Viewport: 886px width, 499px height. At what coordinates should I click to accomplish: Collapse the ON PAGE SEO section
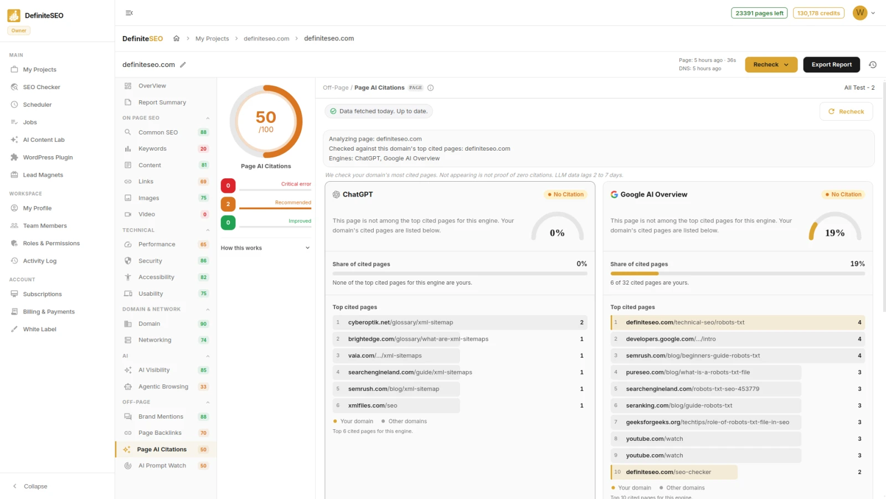(x=208, y=118)
